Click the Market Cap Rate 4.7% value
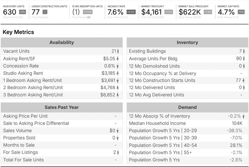The height and width of the screenshot is (167, 249). click(226, 12)
